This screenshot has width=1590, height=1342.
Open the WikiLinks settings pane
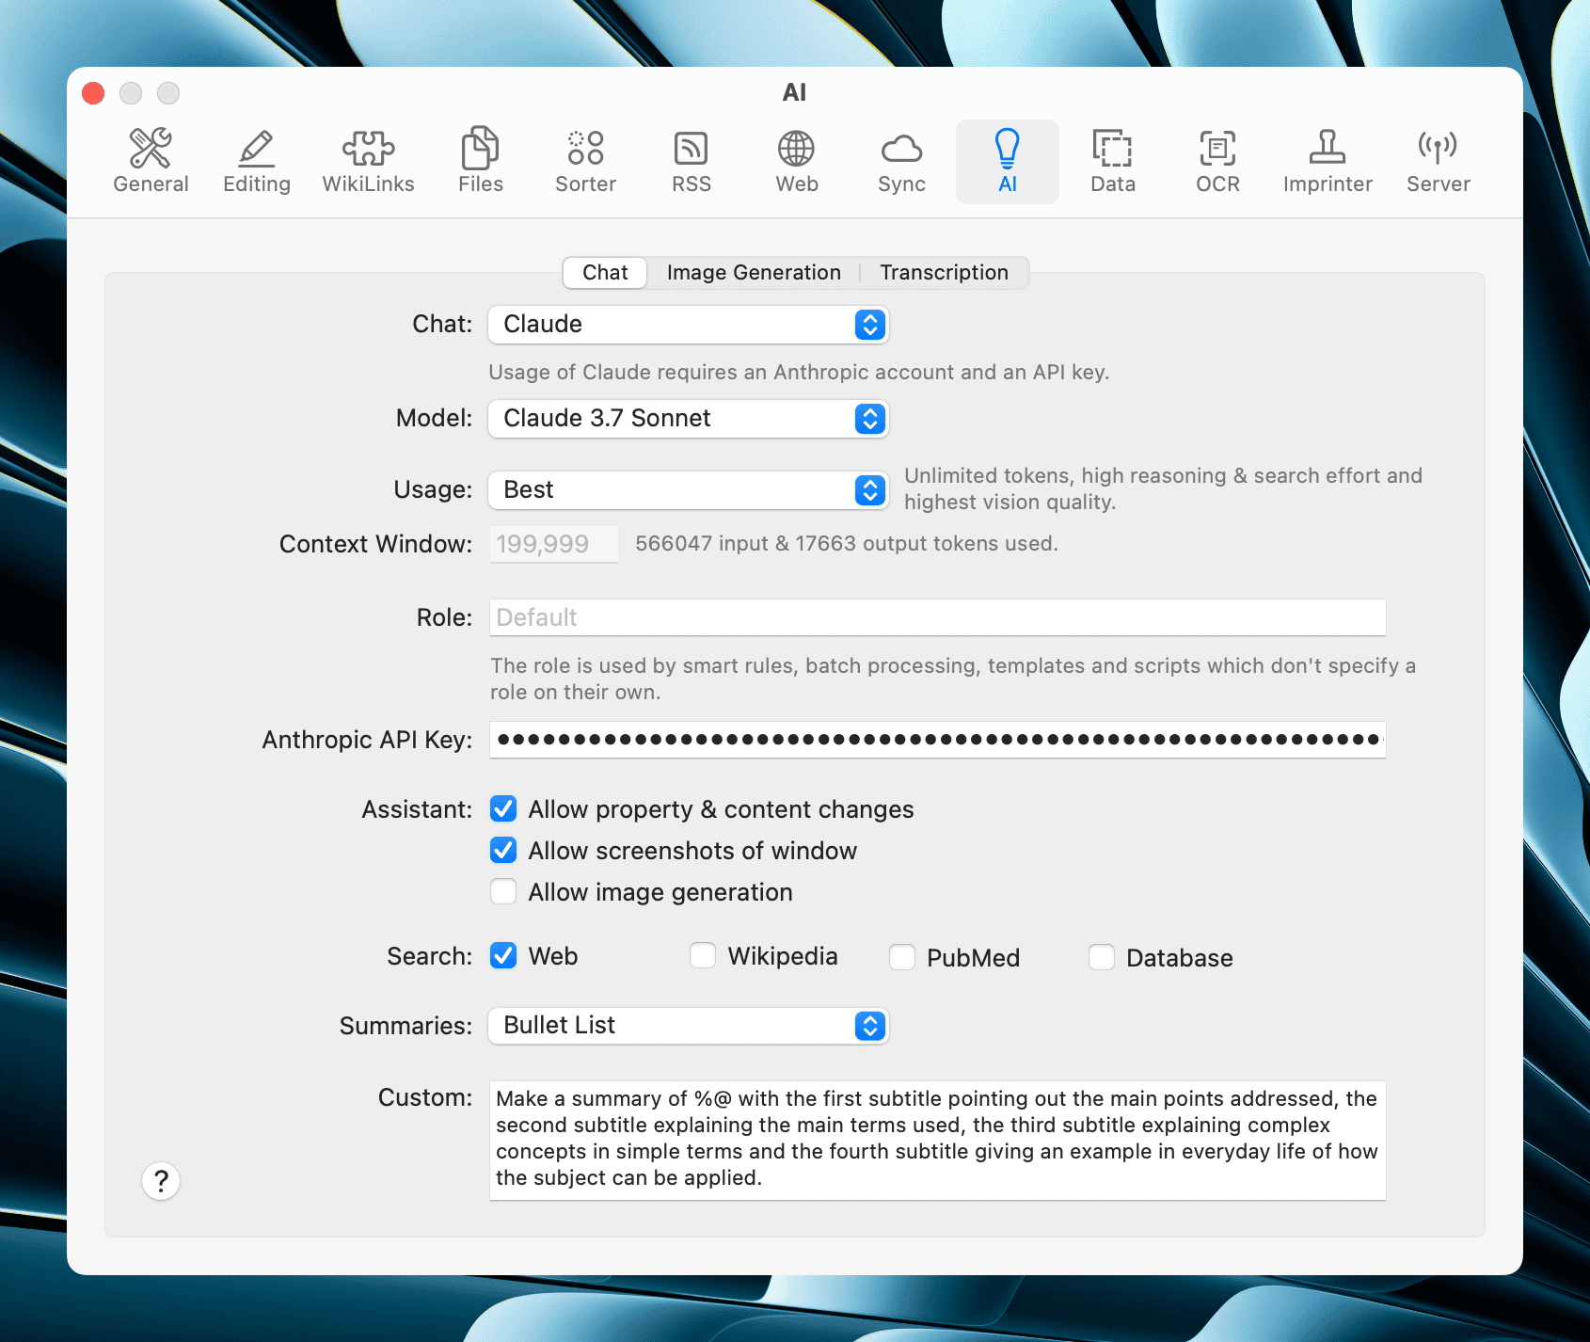pyautogui.click(x=368, y=162)
